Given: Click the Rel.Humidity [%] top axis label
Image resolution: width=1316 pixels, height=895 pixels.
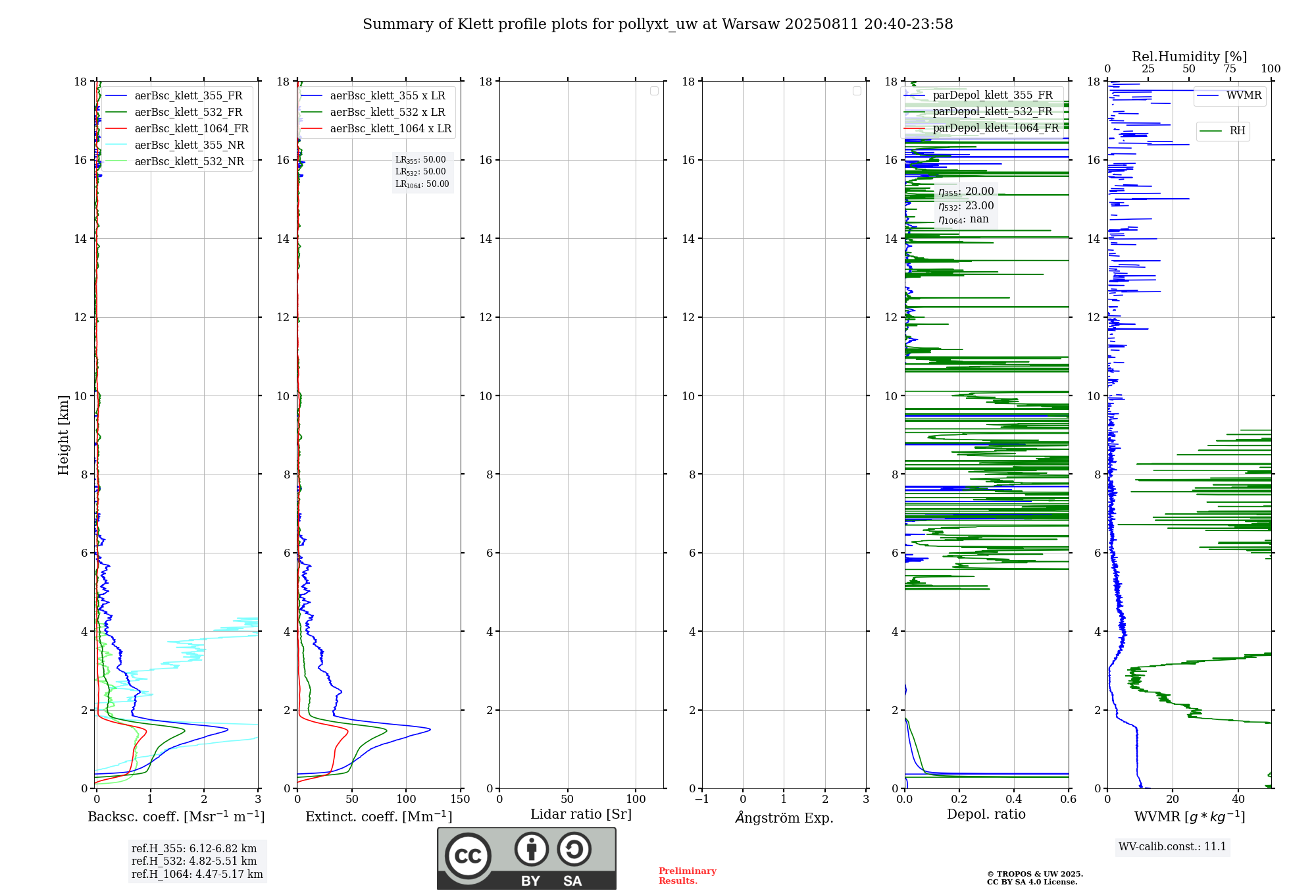Looking at the screenshot, I should pos(1188,57).
